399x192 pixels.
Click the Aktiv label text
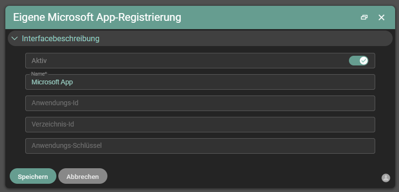point(39,61)
